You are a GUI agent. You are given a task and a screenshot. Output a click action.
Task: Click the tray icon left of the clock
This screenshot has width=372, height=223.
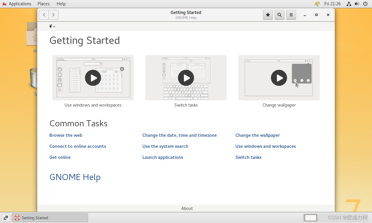pos(317,4)
